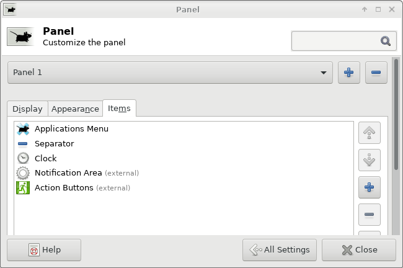Screen dimensions: 403x268
Task: Click the Xfce mouse icon in title bar
Action: (x=11, y=9)
